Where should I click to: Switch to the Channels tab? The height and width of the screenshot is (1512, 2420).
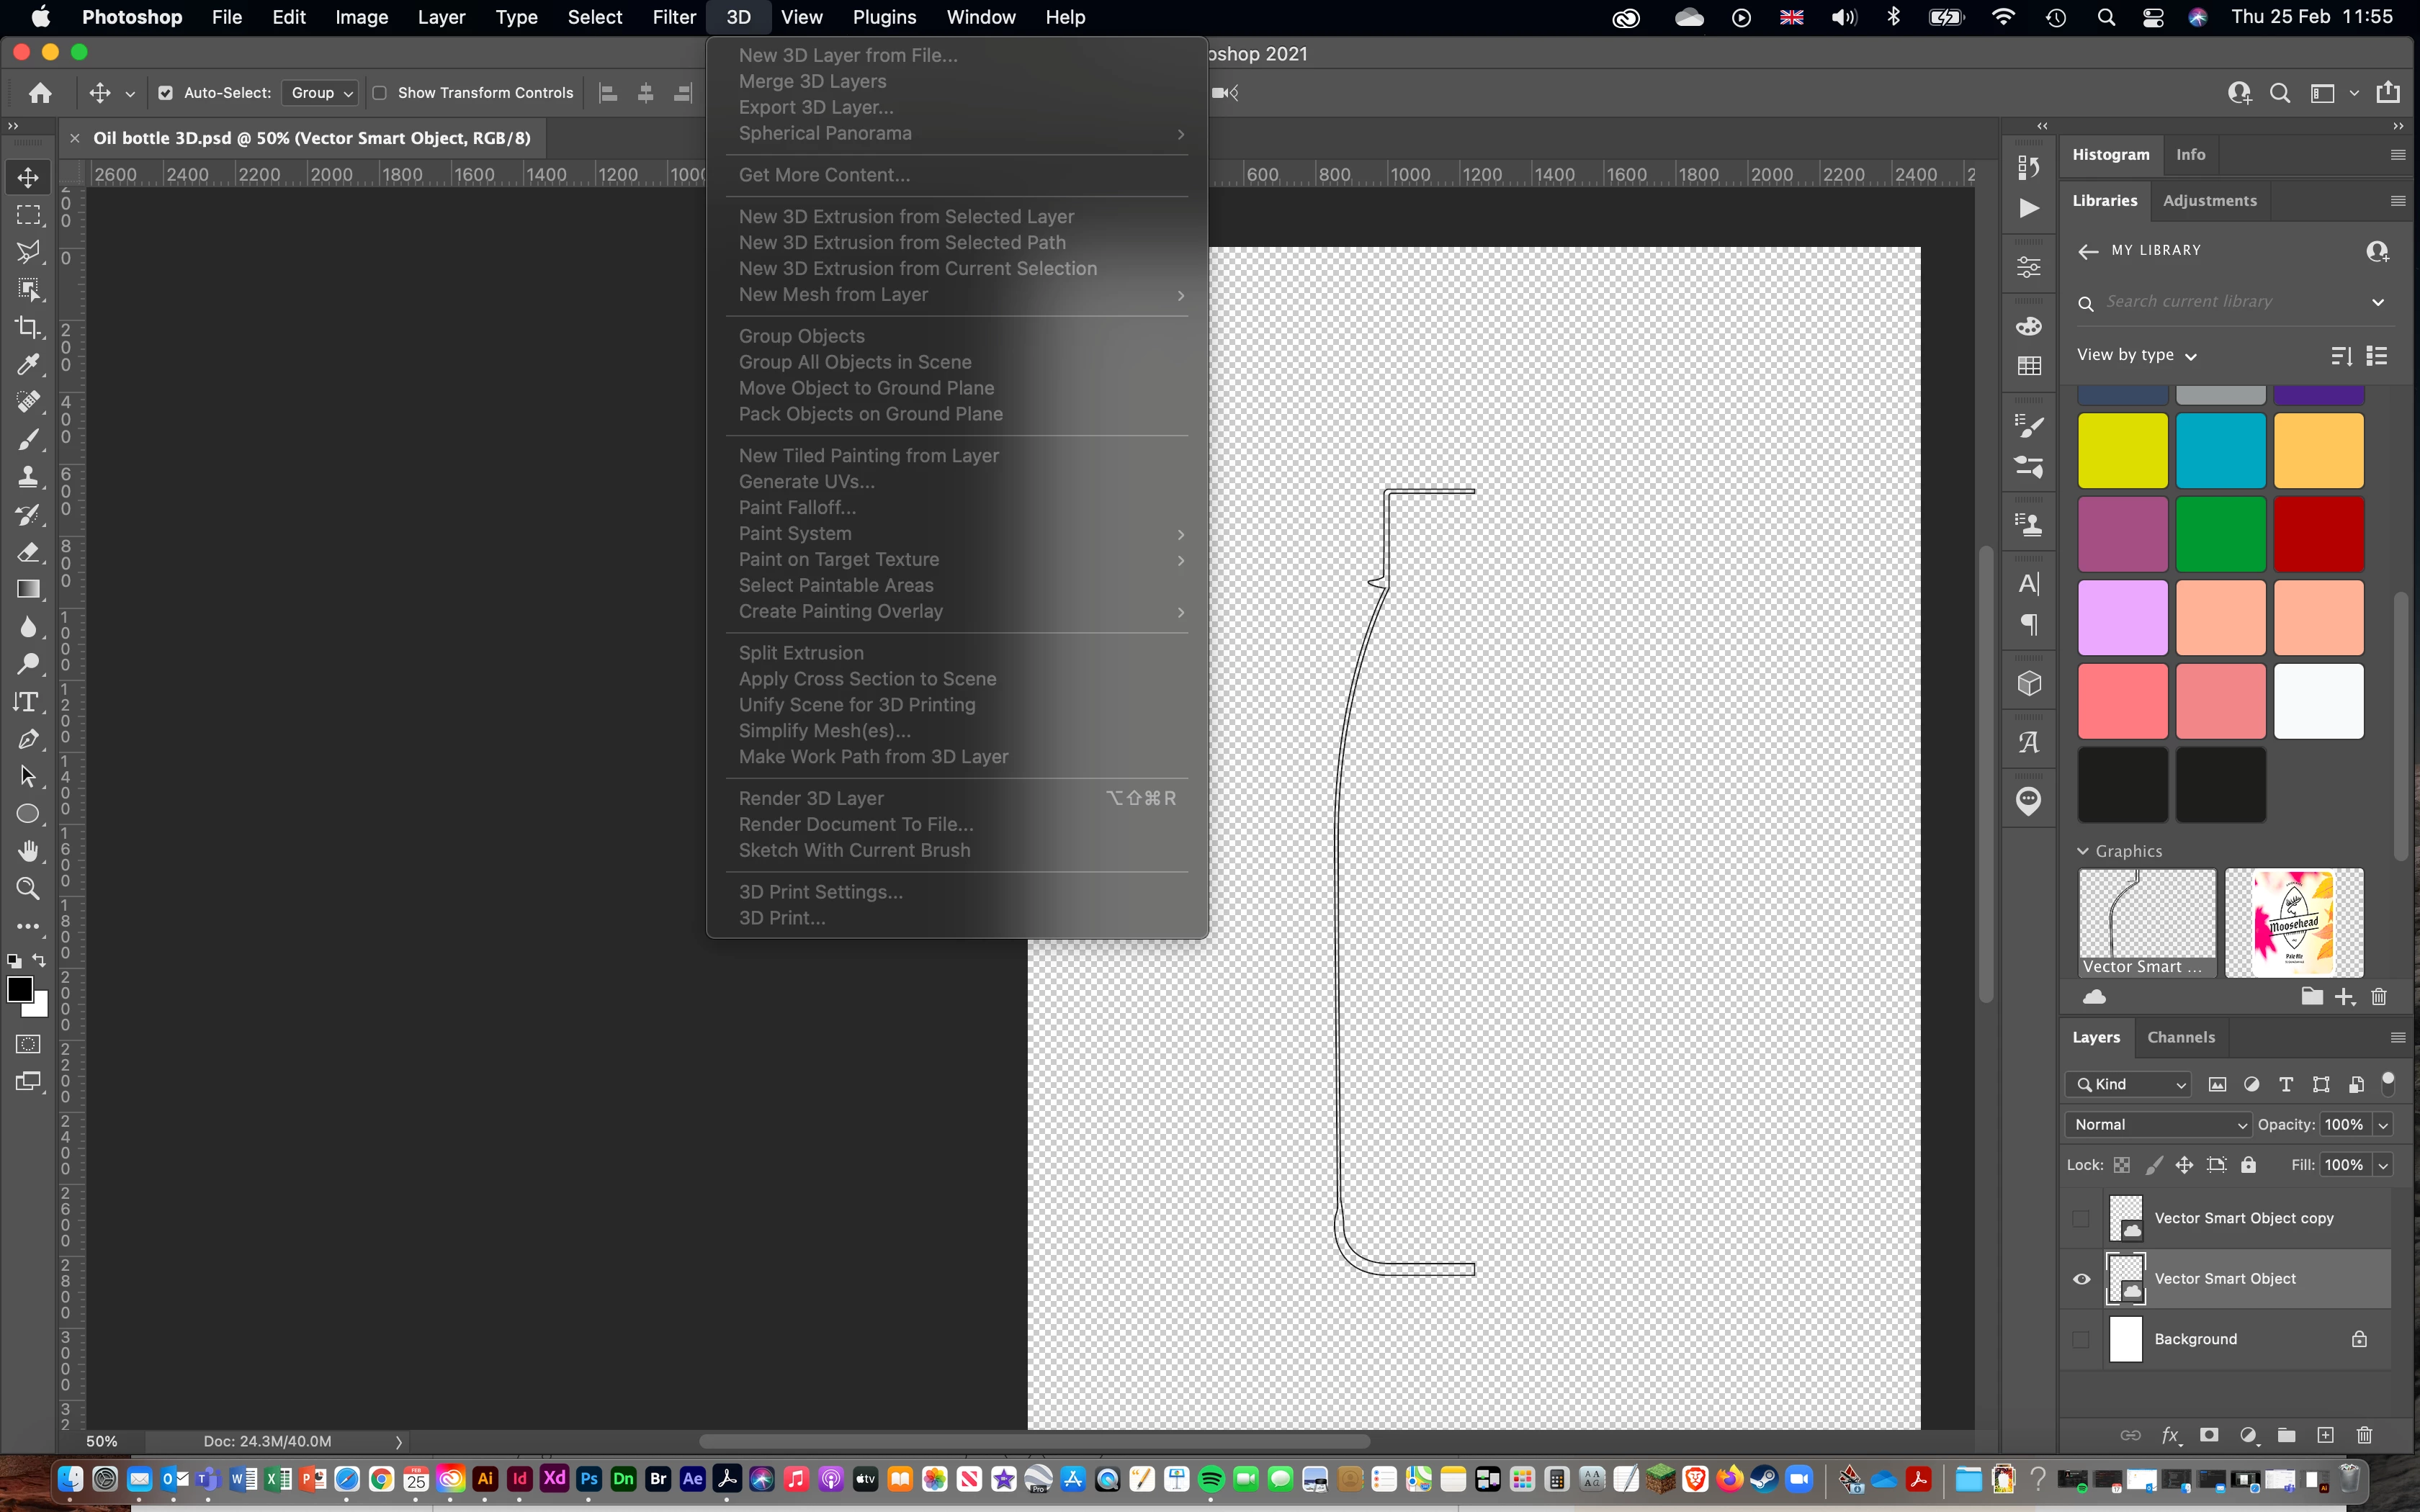pos(2181,1037)
